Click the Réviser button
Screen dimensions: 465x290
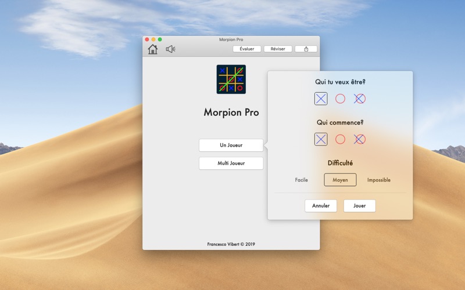pos(278,49)
